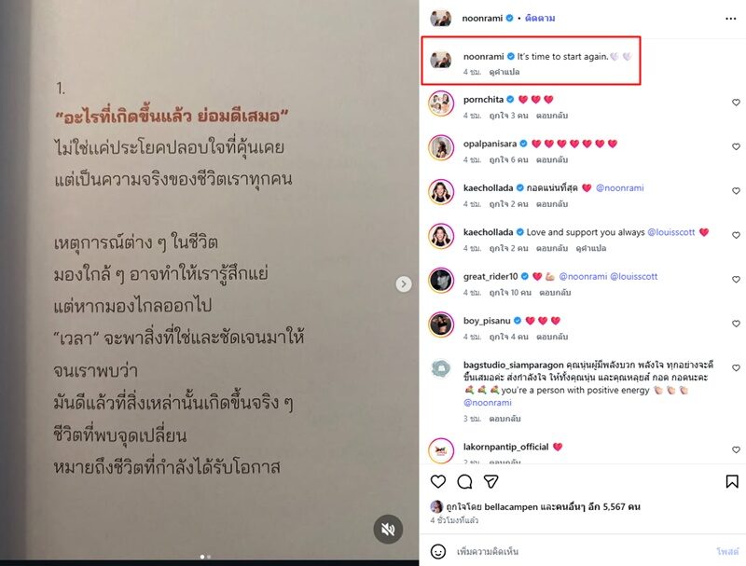Open more options three-dot menu

tap(731, 19)
